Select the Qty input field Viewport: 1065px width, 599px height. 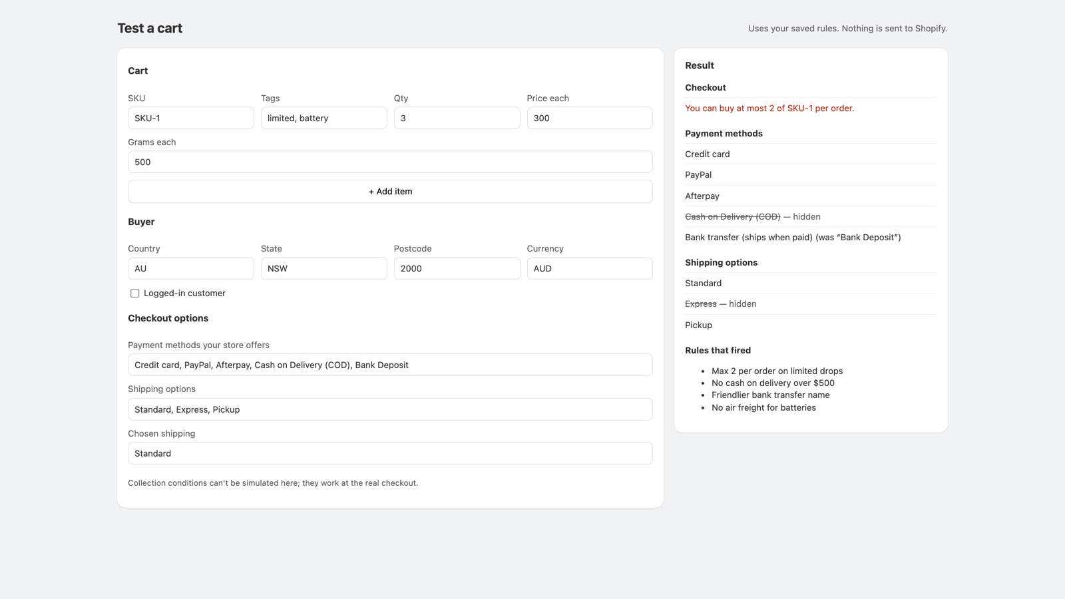click(x=457, y=118)
